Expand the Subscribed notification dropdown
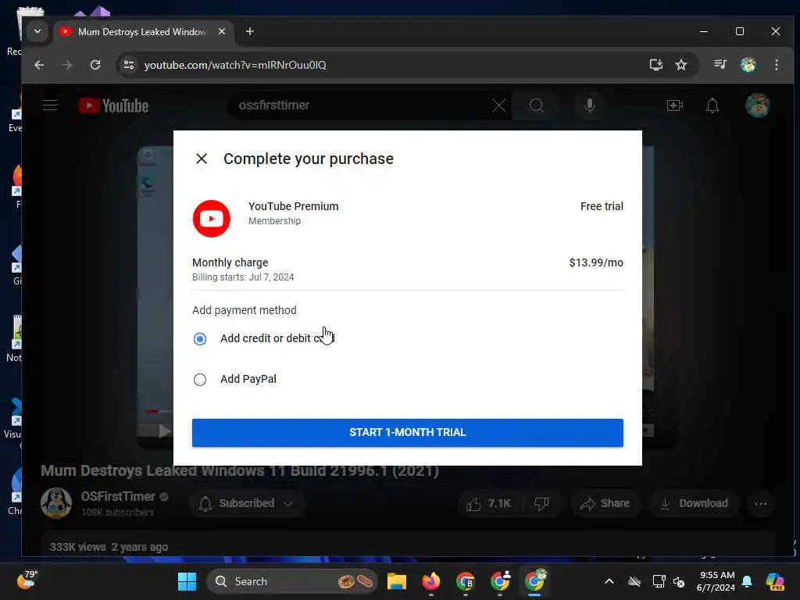The height and width of the screenshot is (600, 800). [247, 504]
